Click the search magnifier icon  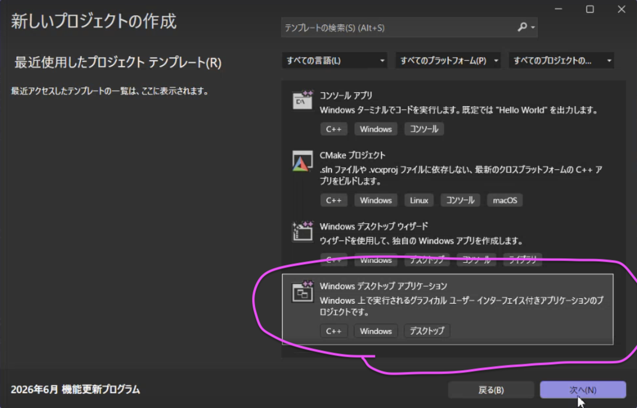click(523, 27)
